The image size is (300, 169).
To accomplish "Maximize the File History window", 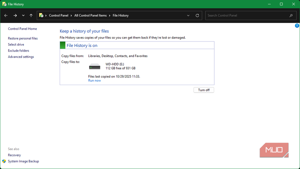I will point(281,4).
